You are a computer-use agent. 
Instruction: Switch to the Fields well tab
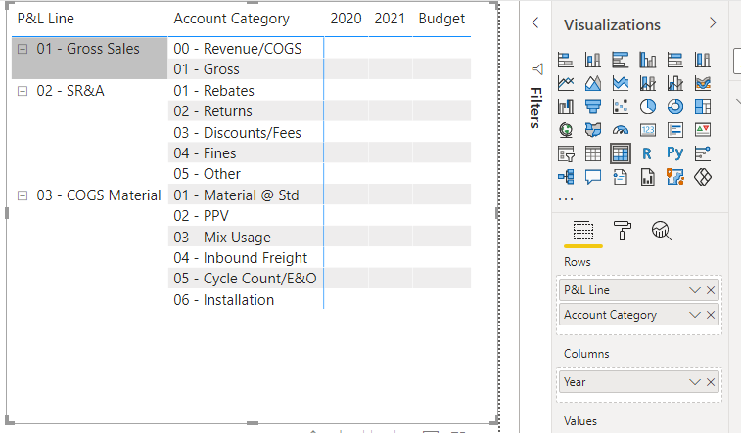pos(583,231)
